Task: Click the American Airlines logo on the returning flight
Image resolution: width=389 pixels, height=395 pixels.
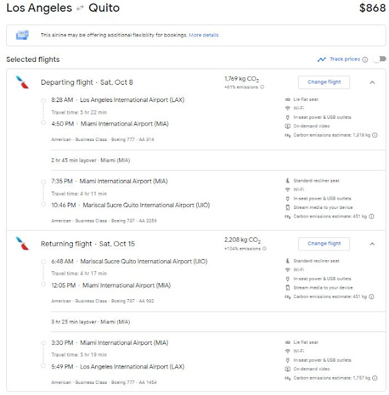Action: [x=22, y=243]
